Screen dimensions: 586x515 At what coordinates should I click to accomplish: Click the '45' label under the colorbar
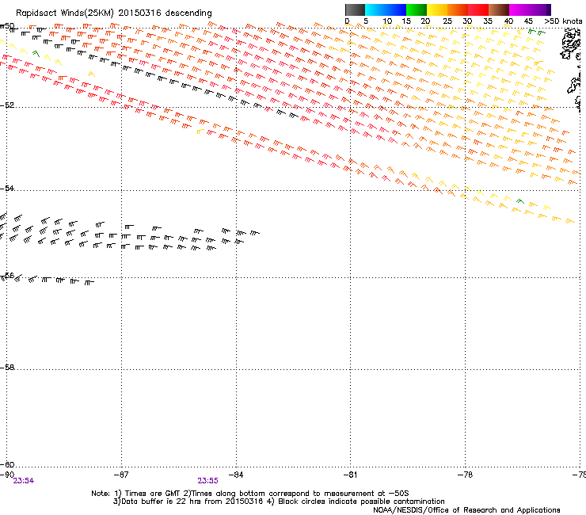528,21
